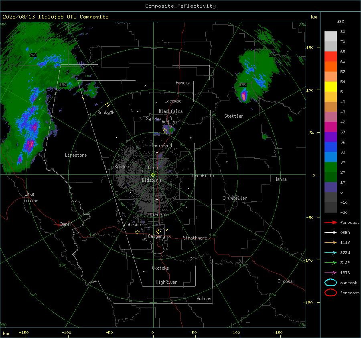Select the green 31JP arrow legend entry

tap(331, 262)
